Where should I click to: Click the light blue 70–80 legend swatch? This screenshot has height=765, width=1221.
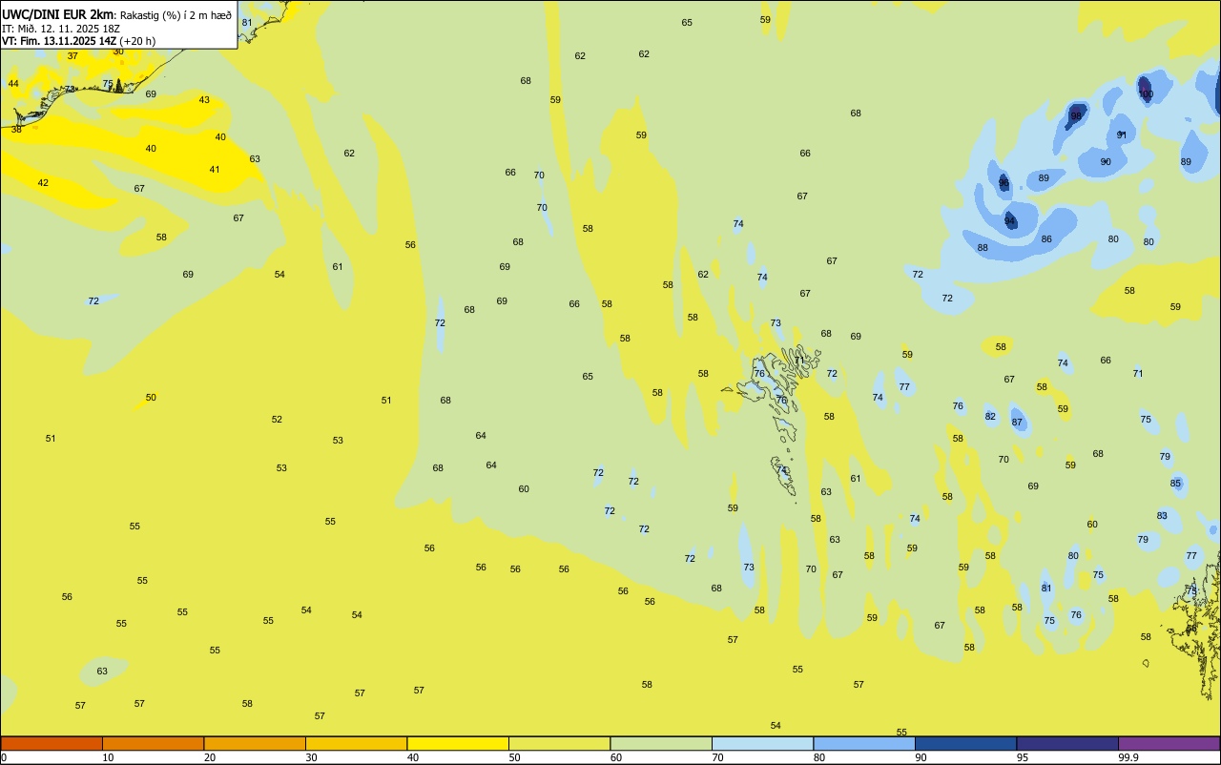(762, 743)
